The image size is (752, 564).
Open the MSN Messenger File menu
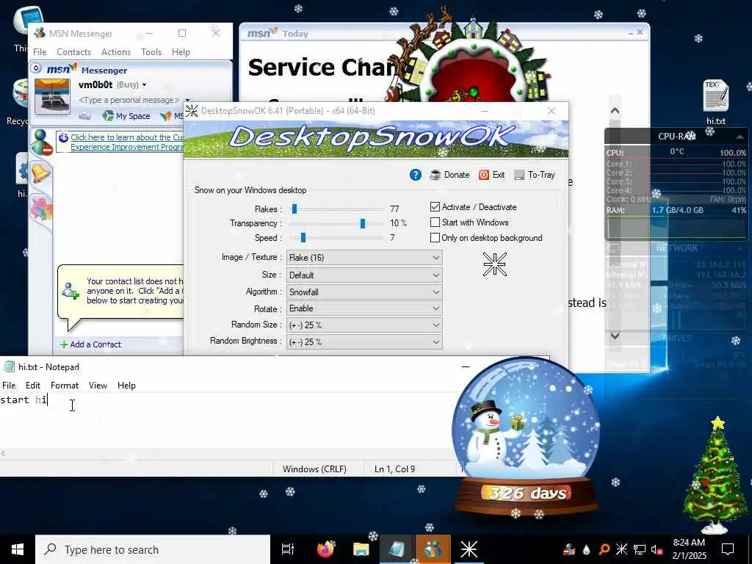(40, 52)
